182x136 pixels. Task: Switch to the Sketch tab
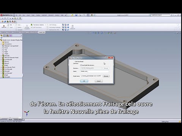tap(10, 32)
